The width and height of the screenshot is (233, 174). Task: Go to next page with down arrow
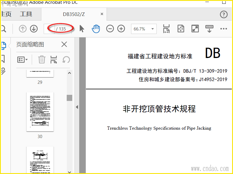[x=34, y=29]
